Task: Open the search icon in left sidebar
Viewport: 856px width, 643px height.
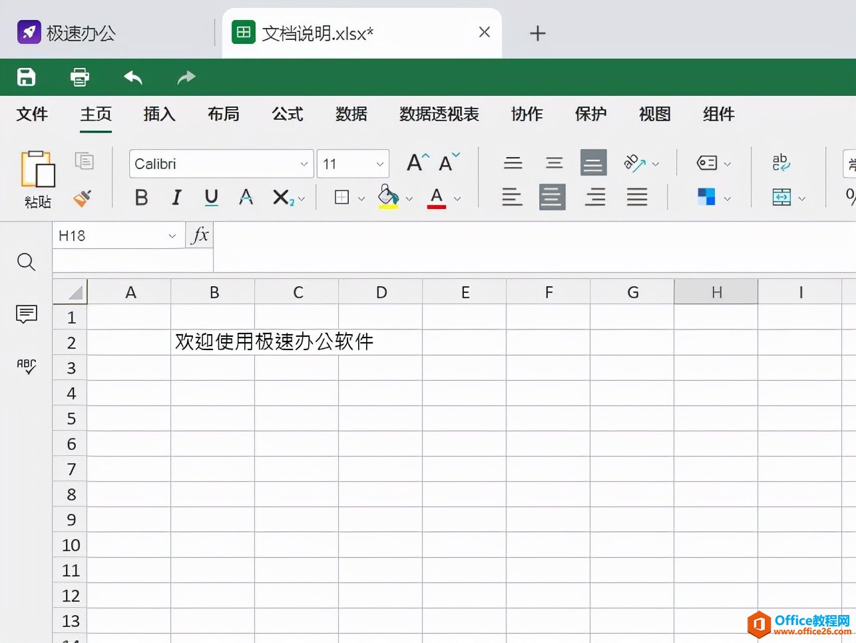Action: pyautogui.click(x=27, y=262)
